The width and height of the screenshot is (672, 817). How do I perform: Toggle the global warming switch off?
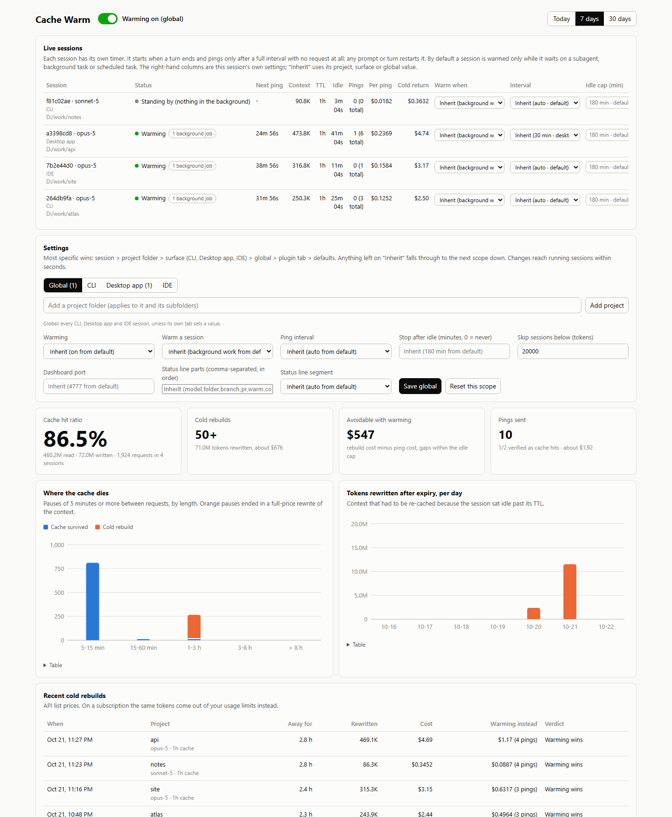[108, 19]
